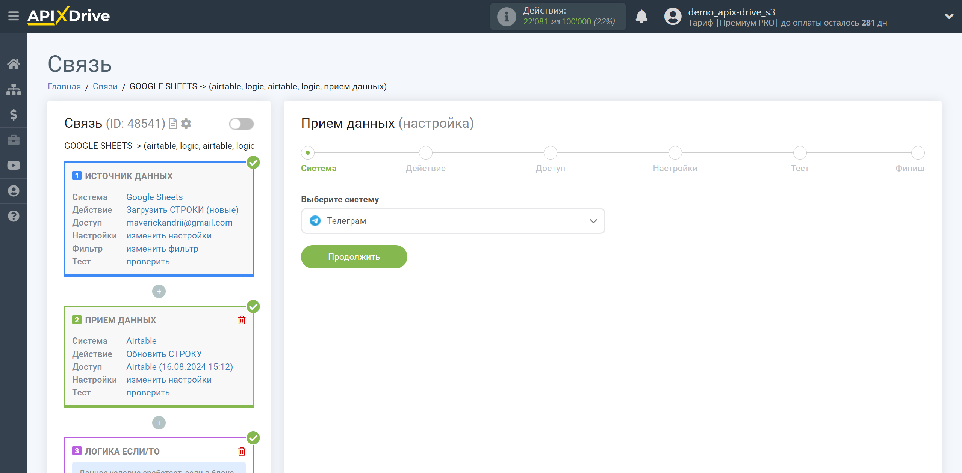Open the notifications bell
Viewport: 962px width, 473px height.
(x=641, y=17)
